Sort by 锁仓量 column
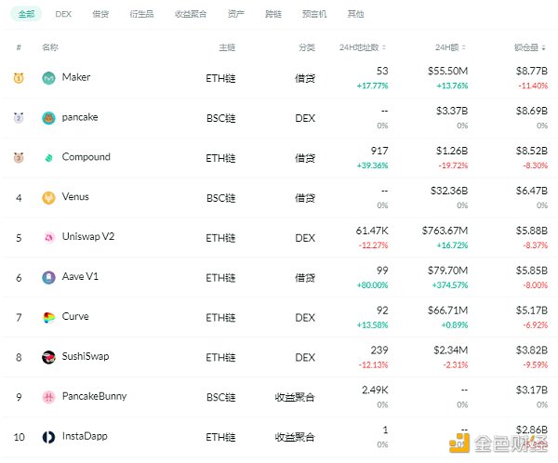558x463 pixels. click(x=529, y=46)
